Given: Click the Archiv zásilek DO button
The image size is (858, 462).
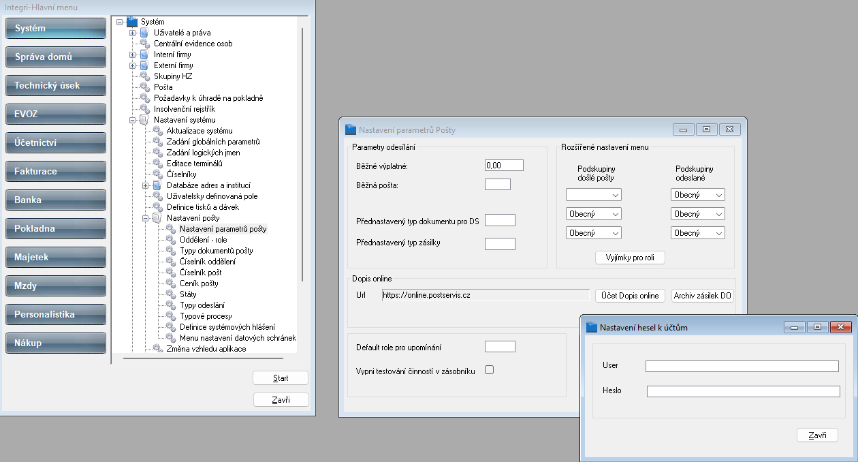Looking at the screenshot, I should pyautogui.click(x=703, y=296).
